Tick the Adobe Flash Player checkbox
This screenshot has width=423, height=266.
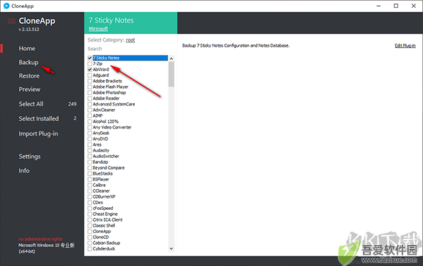(x=90, y=86)
